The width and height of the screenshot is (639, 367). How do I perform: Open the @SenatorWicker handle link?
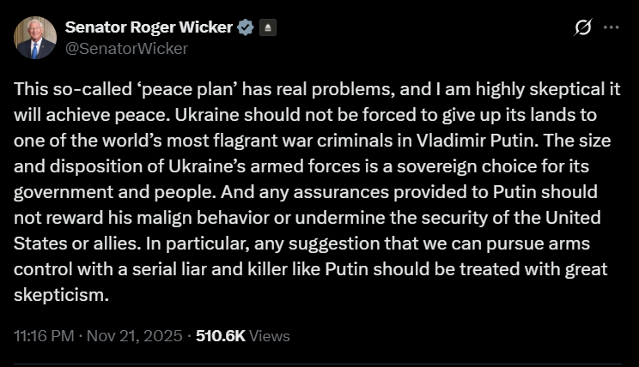(x=126, y=48)
